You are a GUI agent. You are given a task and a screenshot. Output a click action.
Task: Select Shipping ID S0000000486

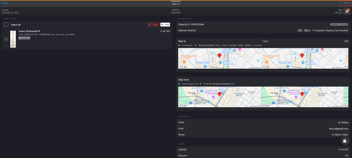[191, 24]
